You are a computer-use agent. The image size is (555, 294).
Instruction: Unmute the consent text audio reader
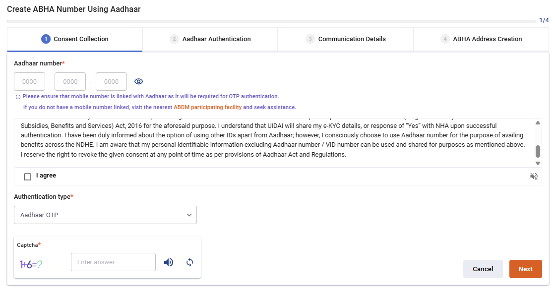click(x=534, y=176)
